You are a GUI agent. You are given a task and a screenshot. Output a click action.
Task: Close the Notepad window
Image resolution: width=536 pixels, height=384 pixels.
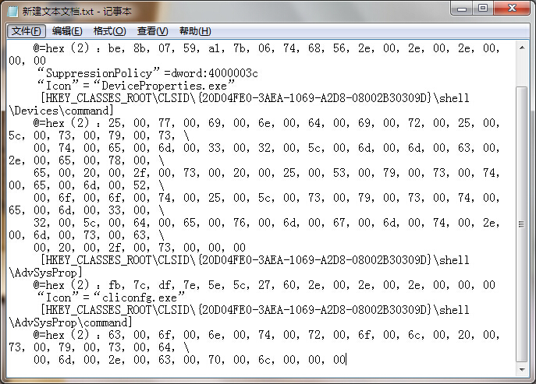[x=511, y=9]
